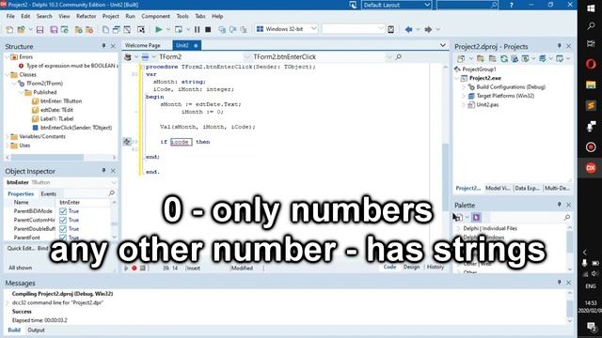
Task: Click the device preview icon beside combo
Action: point(391,29)
